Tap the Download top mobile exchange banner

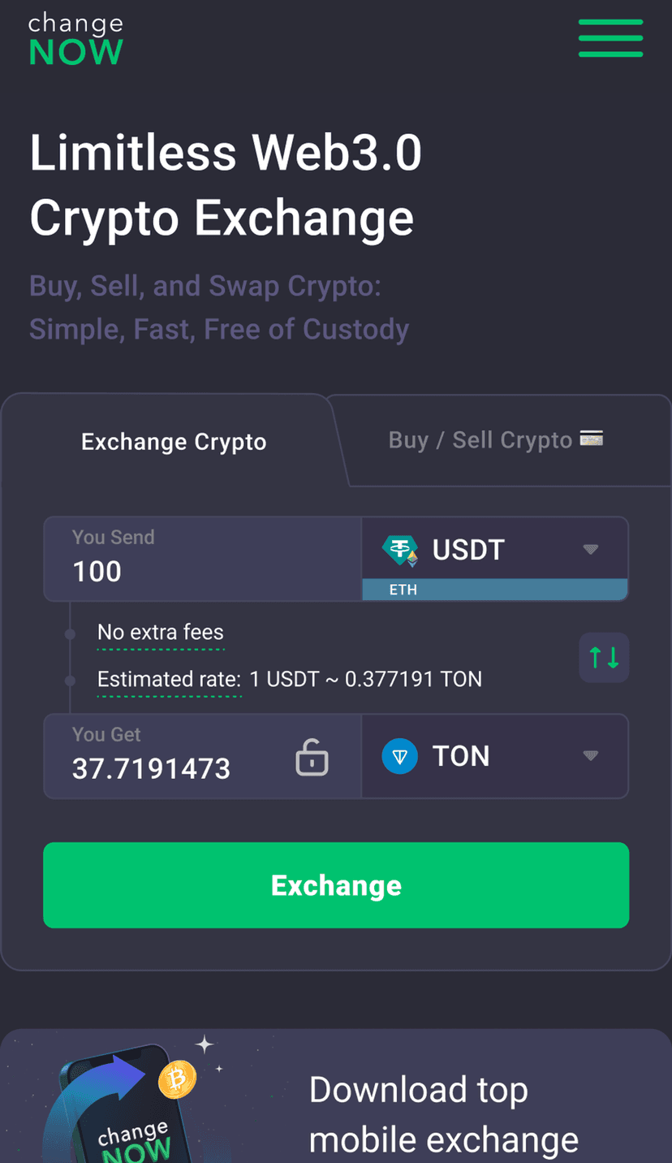(x=443, y=1113)
